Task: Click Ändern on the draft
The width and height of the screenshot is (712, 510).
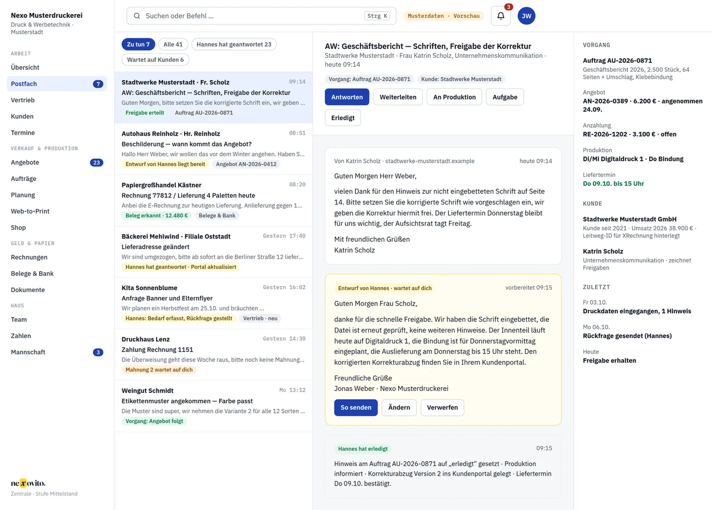Action: coord(399,408)
